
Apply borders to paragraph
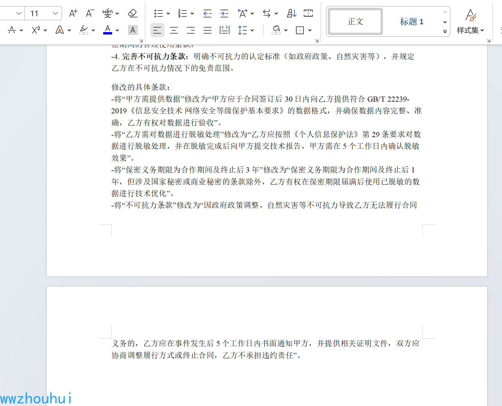300,30
